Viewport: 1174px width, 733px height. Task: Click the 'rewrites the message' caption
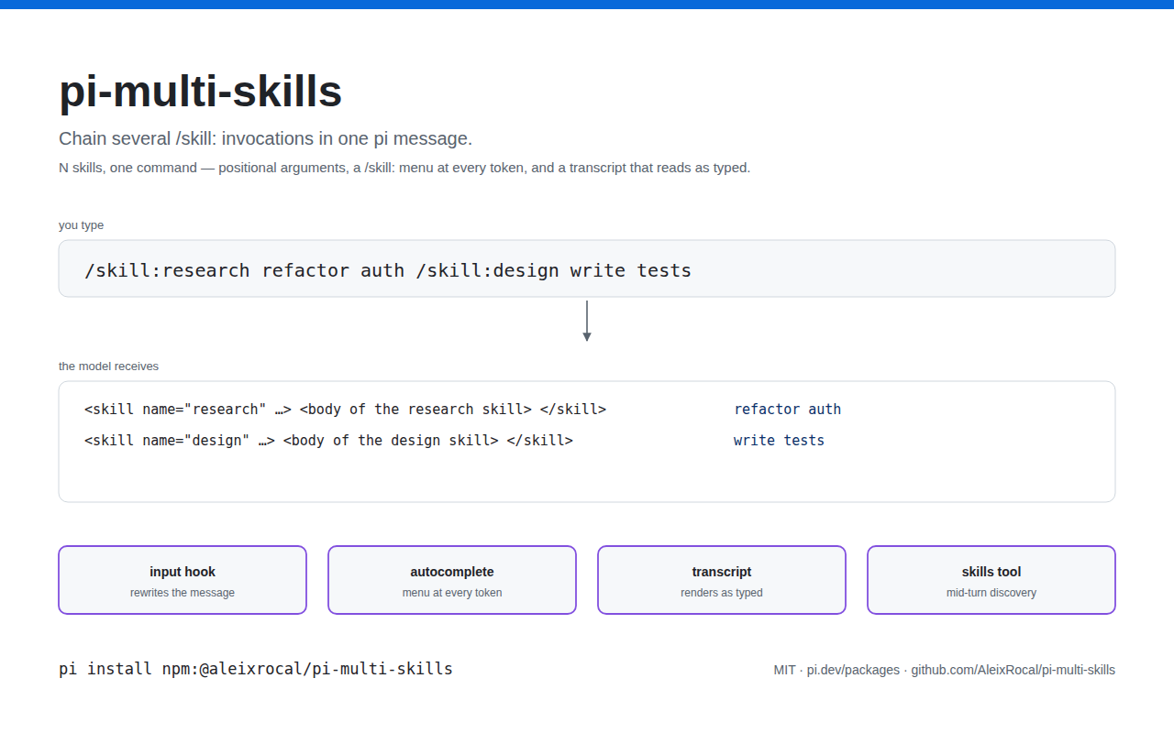click(183, 593)
